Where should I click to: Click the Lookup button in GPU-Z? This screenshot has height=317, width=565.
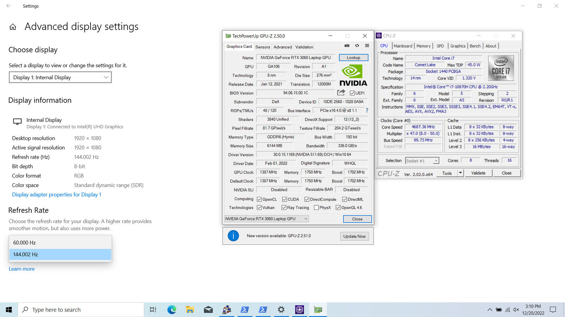tap(353, 57)
